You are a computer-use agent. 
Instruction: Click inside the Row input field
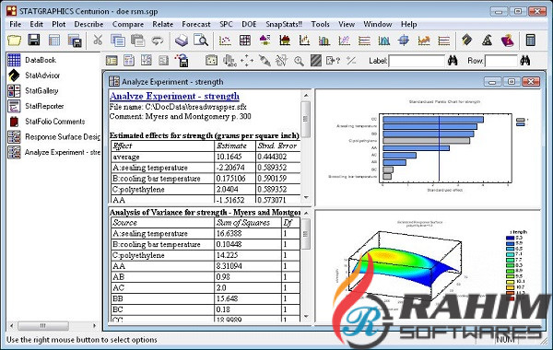500,61
